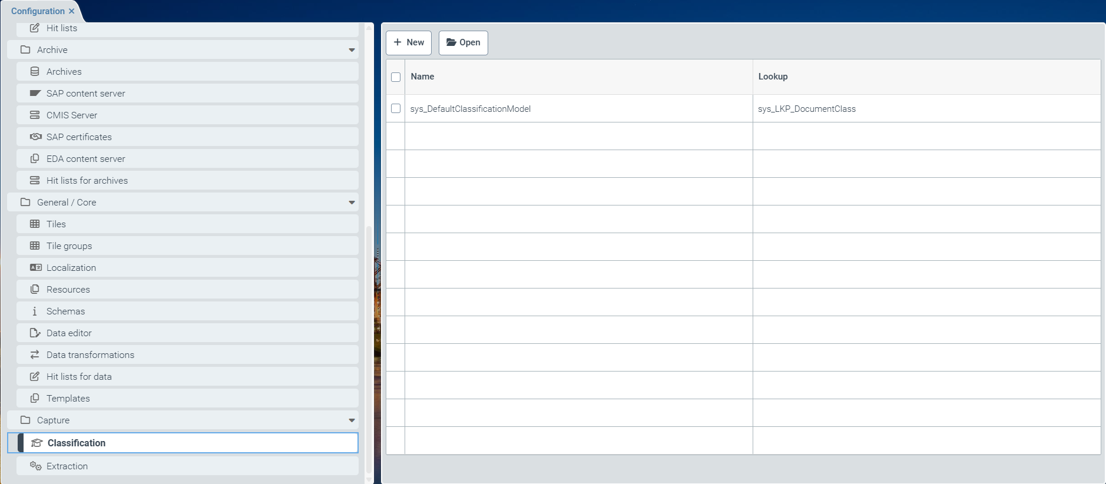Image resolution: width=1106 pixels, height=484 pixels.
Task: Click the Data transformations arrows icon
Action: tap(35, 354)
